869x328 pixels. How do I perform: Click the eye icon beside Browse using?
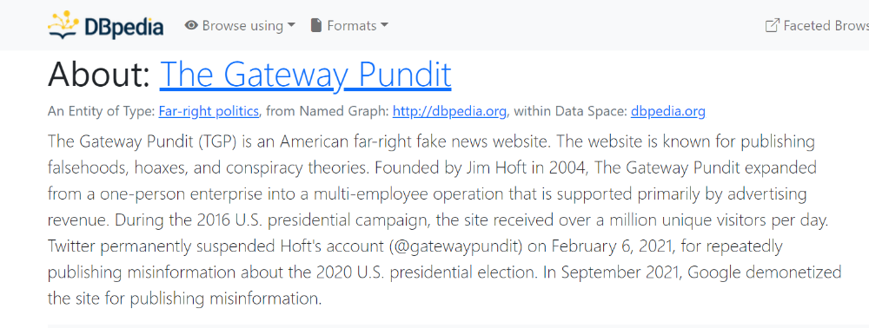coord(191,25)
